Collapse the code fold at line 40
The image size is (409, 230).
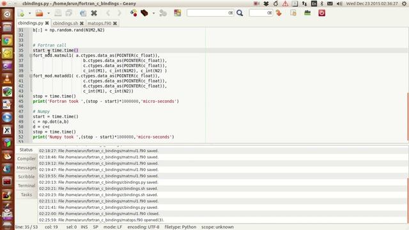click(x=31, y=76)
